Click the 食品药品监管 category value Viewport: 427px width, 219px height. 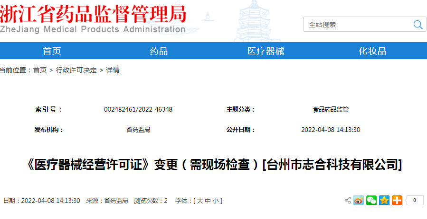pos(331,110)
